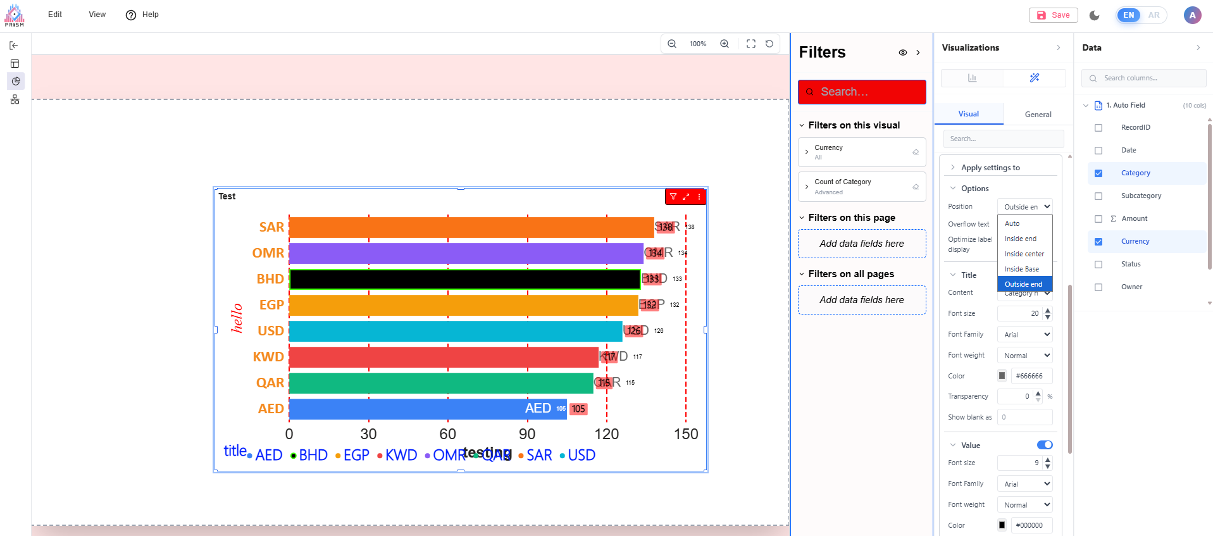The height and width of the screenshot is (536, 1213).
Task: Click the zoom in magnifier icon
Action: point(725,44)
